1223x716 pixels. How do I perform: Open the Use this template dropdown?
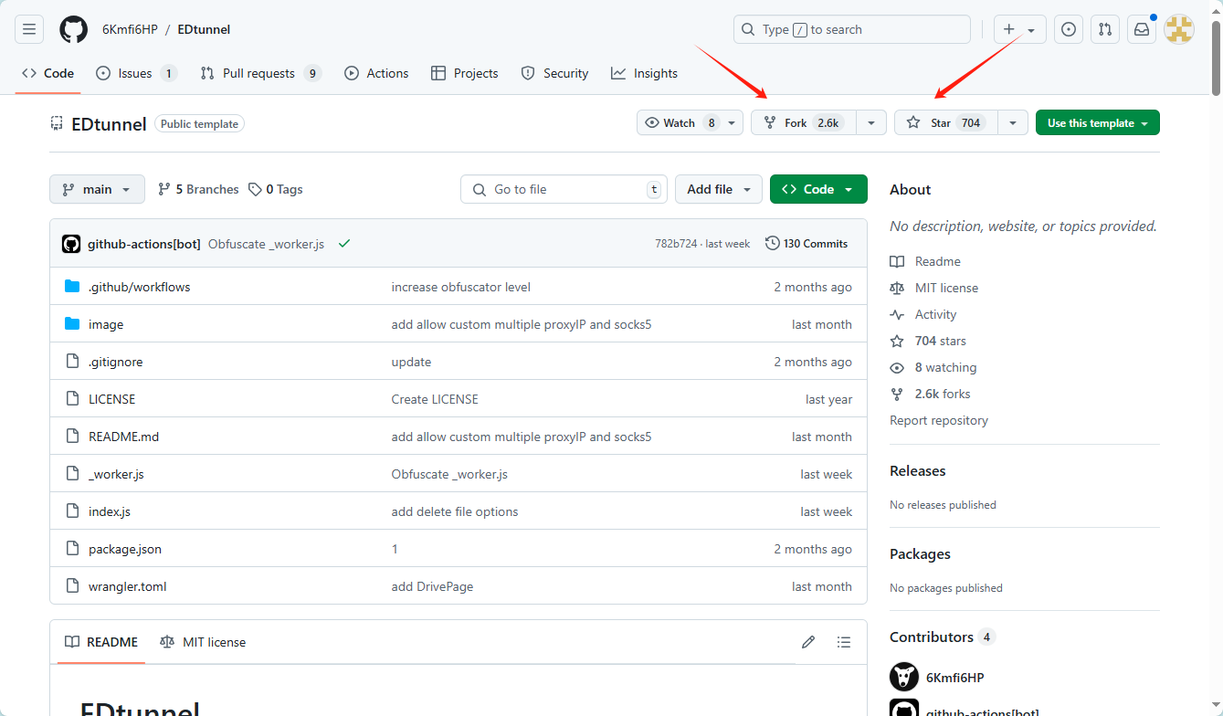coord(1098,122)
